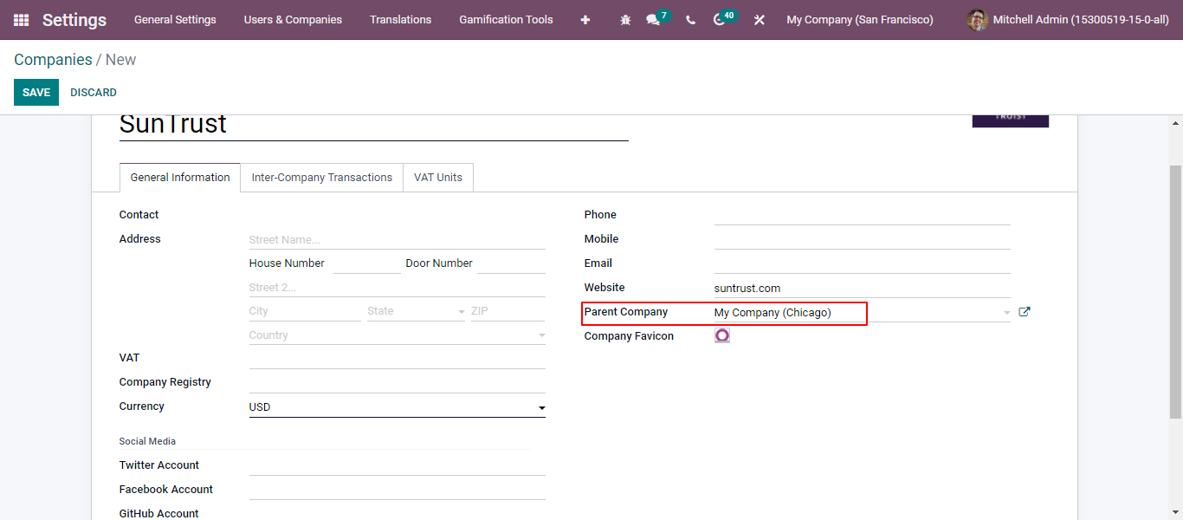Go back to Companies breadcrumb
1183x520 pixels.
click(x=53, y=60)
